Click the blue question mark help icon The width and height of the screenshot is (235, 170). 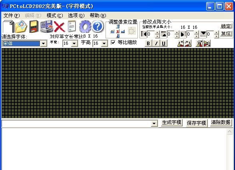(98, 26)
